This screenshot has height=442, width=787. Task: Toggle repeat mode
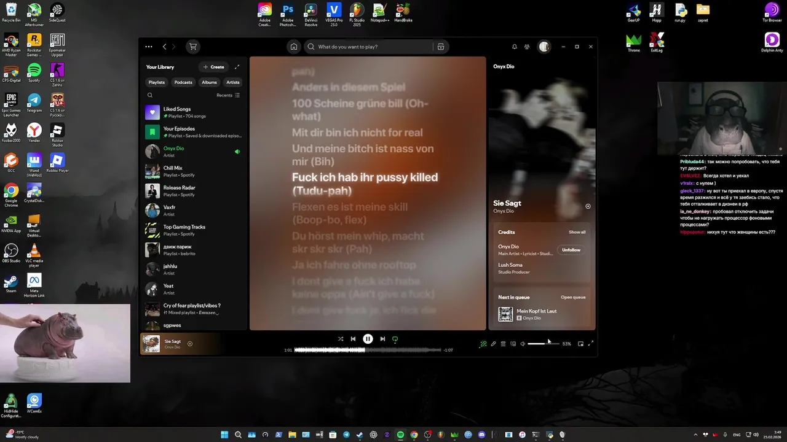[395, 339]
